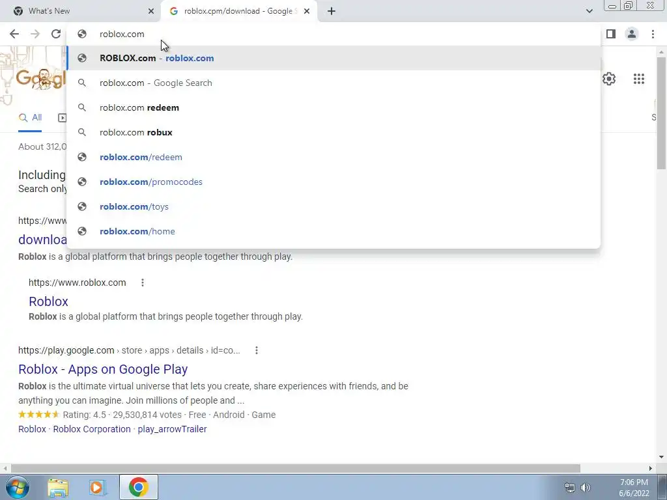The image size is (667, 500).
Task: Follow the Roblox Corporation sublink
Action: [92, 429]
